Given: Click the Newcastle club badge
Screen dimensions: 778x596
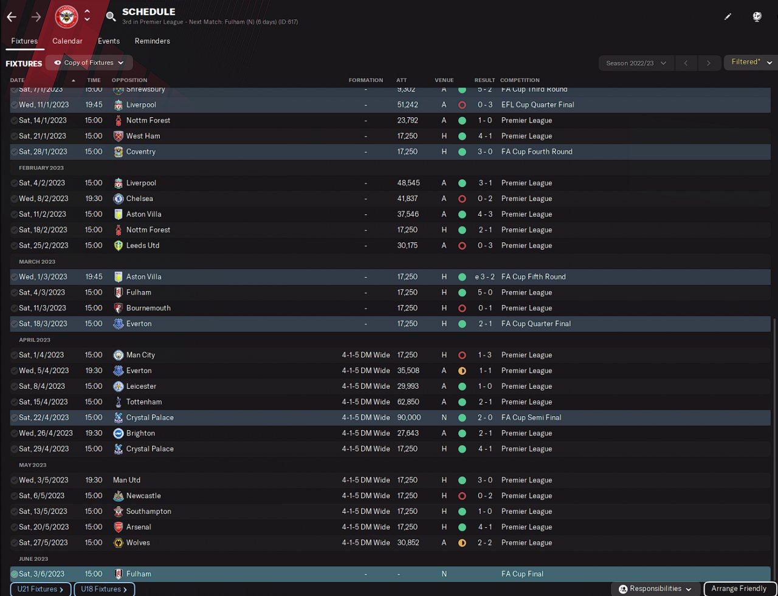Looking at the screenshot, I should (119, 496).
